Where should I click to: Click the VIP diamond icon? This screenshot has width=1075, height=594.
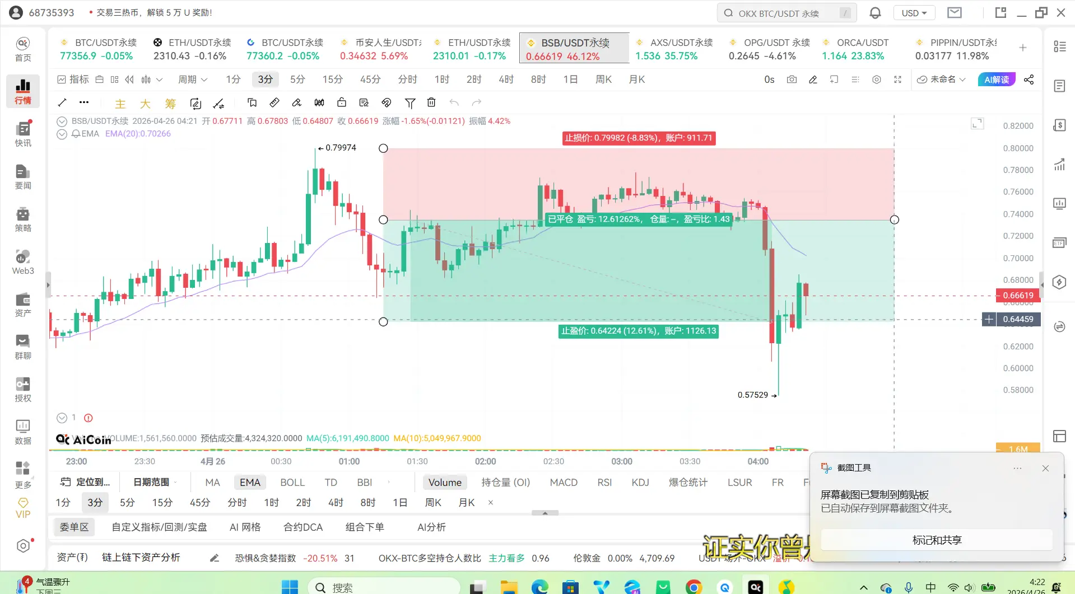click(x=23, y=508)
